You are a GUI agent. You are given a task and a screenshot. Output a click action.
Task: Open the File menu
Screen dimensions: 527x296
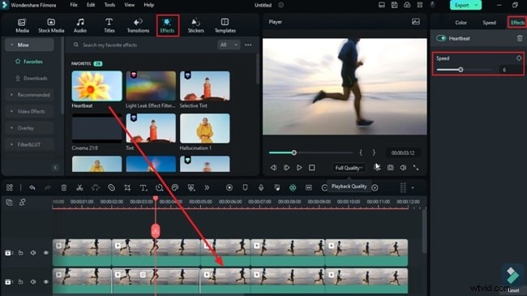74,5
